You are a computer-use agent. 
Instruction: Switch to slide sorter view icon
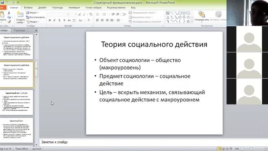click(x=223, y=149)
